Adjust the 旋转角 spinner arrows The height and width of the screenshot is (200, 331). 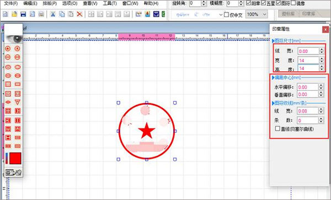[x=204, y=3]
